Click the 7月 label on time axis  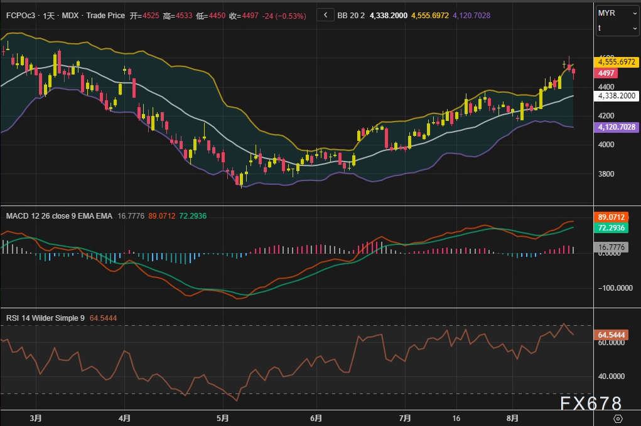pos(405,417)
